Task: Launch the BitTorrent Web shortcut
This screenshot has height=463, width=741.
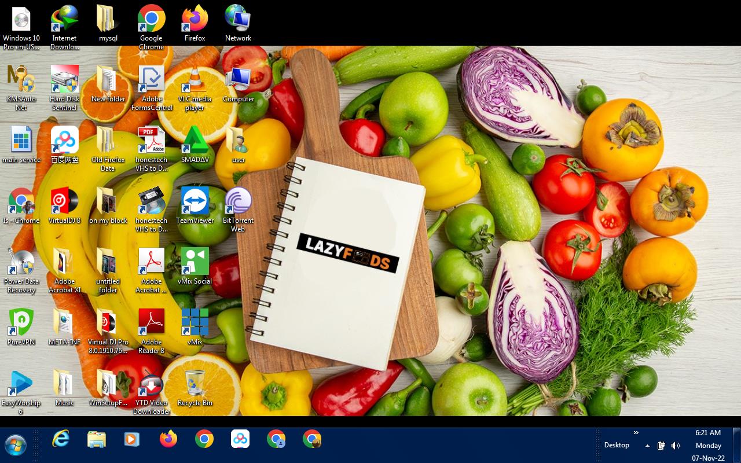Action: [238, 203]
